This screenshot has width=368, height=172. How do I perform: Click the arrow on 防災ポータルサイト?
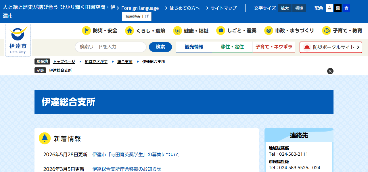358,47
